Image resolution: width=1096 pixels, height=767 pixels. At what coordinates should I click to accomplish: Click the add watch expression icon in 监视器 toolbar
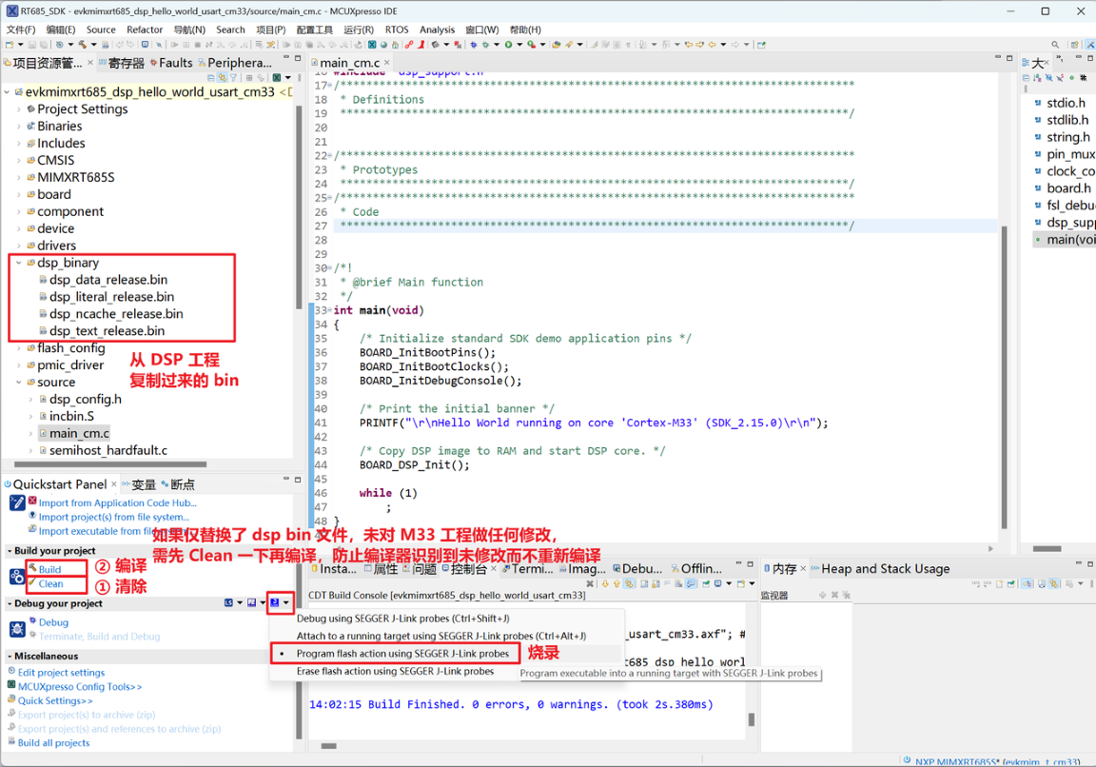coord(822,595)
